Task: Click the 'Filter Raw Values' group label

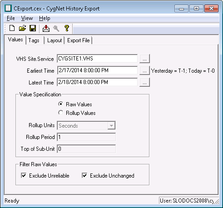Action: coord(38,164)
